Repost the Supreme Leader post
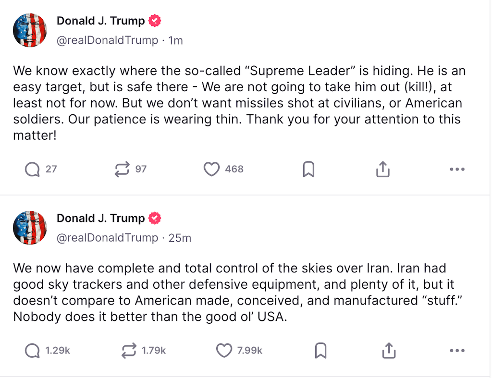Viewport: 492px width, 378px height. (122, 169)
